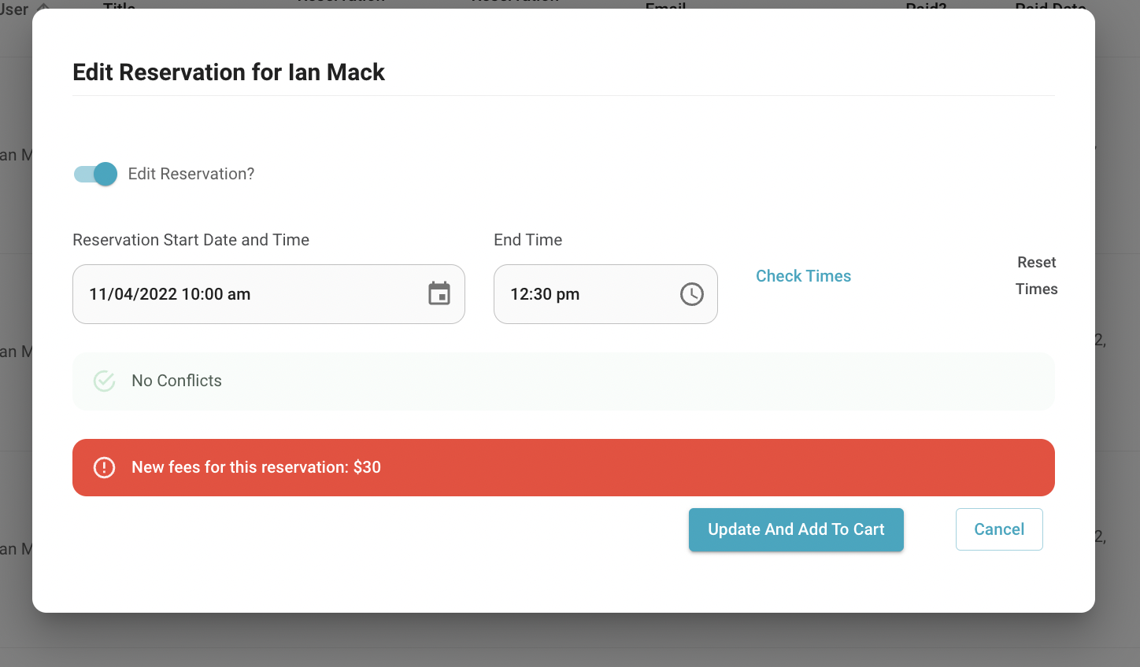The height and width of the screenshot is (667, 1140).
Task: Focus the Reservation Start Date and Time field
Action: 268,294
